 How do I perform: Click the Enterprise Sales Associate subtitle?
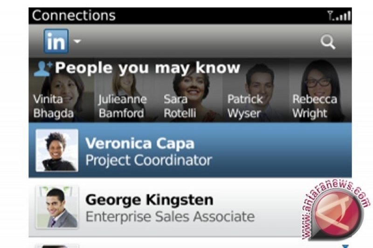pos(170,216)
